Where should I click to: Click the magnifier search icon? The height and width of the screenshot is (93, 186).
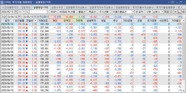click(x=27, y=12)
